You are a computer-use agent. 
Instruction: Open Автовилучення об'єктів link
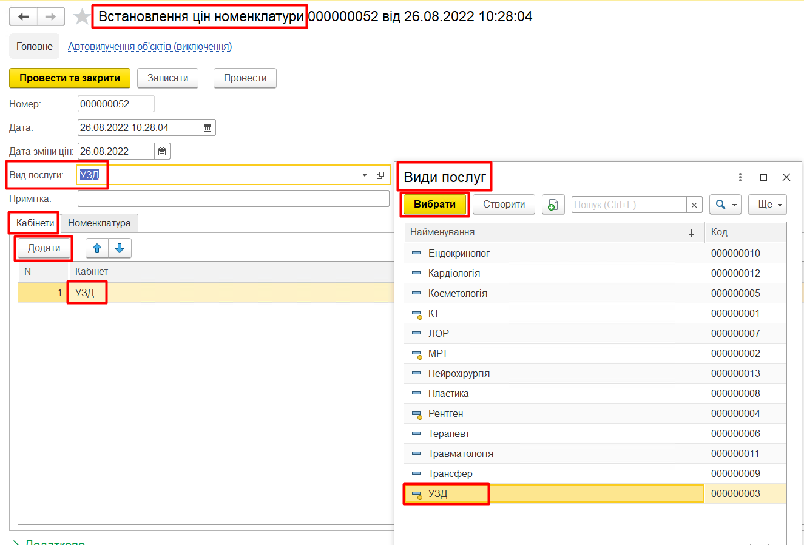(149, 46)
